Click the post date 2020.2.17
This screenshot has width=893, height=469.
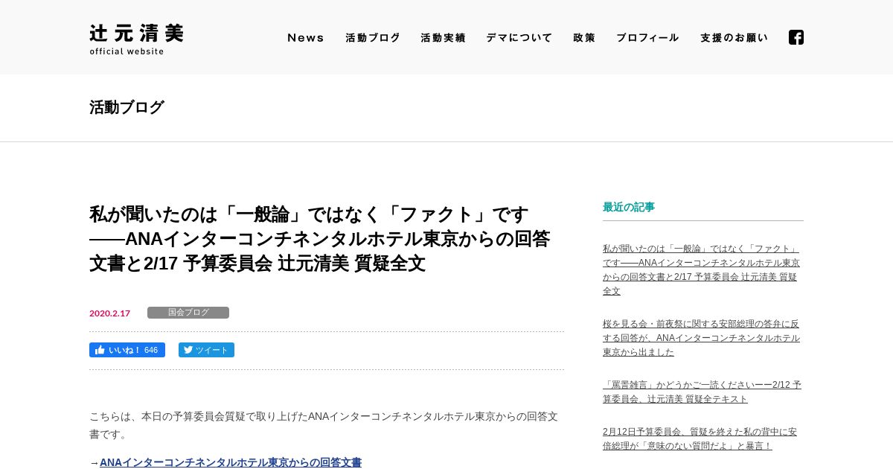tap(109, 313)
